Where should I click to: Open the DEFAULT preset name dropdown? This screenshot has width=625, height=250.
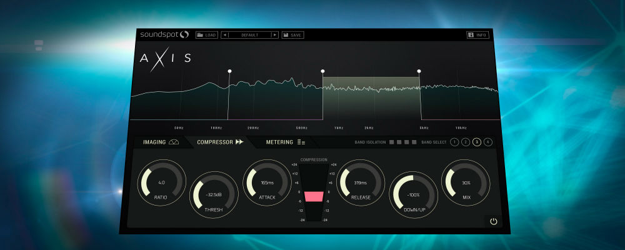click(x=250, y=35)
